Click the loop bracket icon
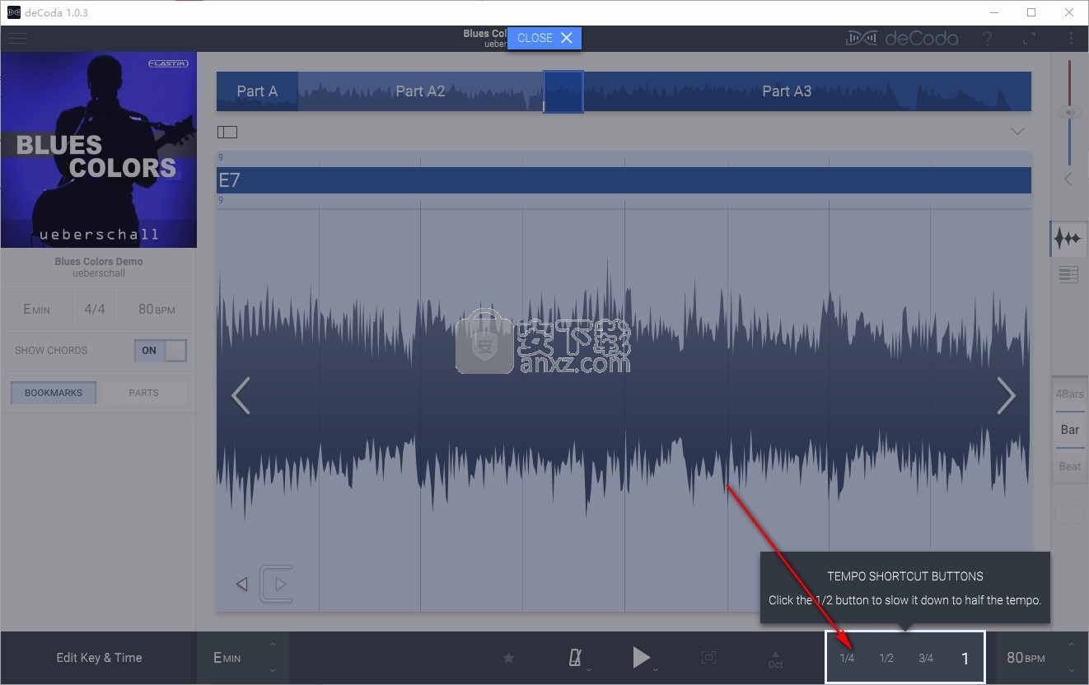This screenshot has width=1089, height=685. pos(276,584)
